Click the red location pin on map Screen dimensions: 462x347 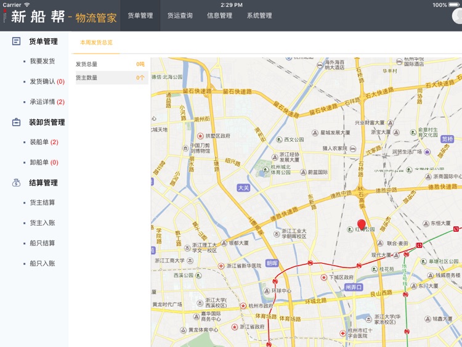[362, 224]
